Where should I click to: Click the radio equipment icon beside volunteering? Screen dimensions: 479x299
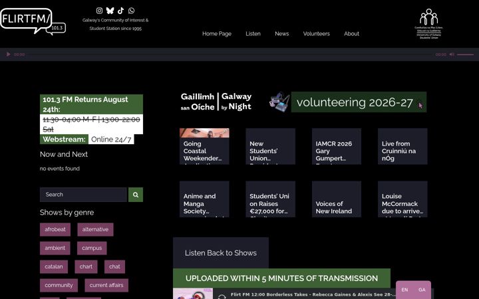[279, 102]
